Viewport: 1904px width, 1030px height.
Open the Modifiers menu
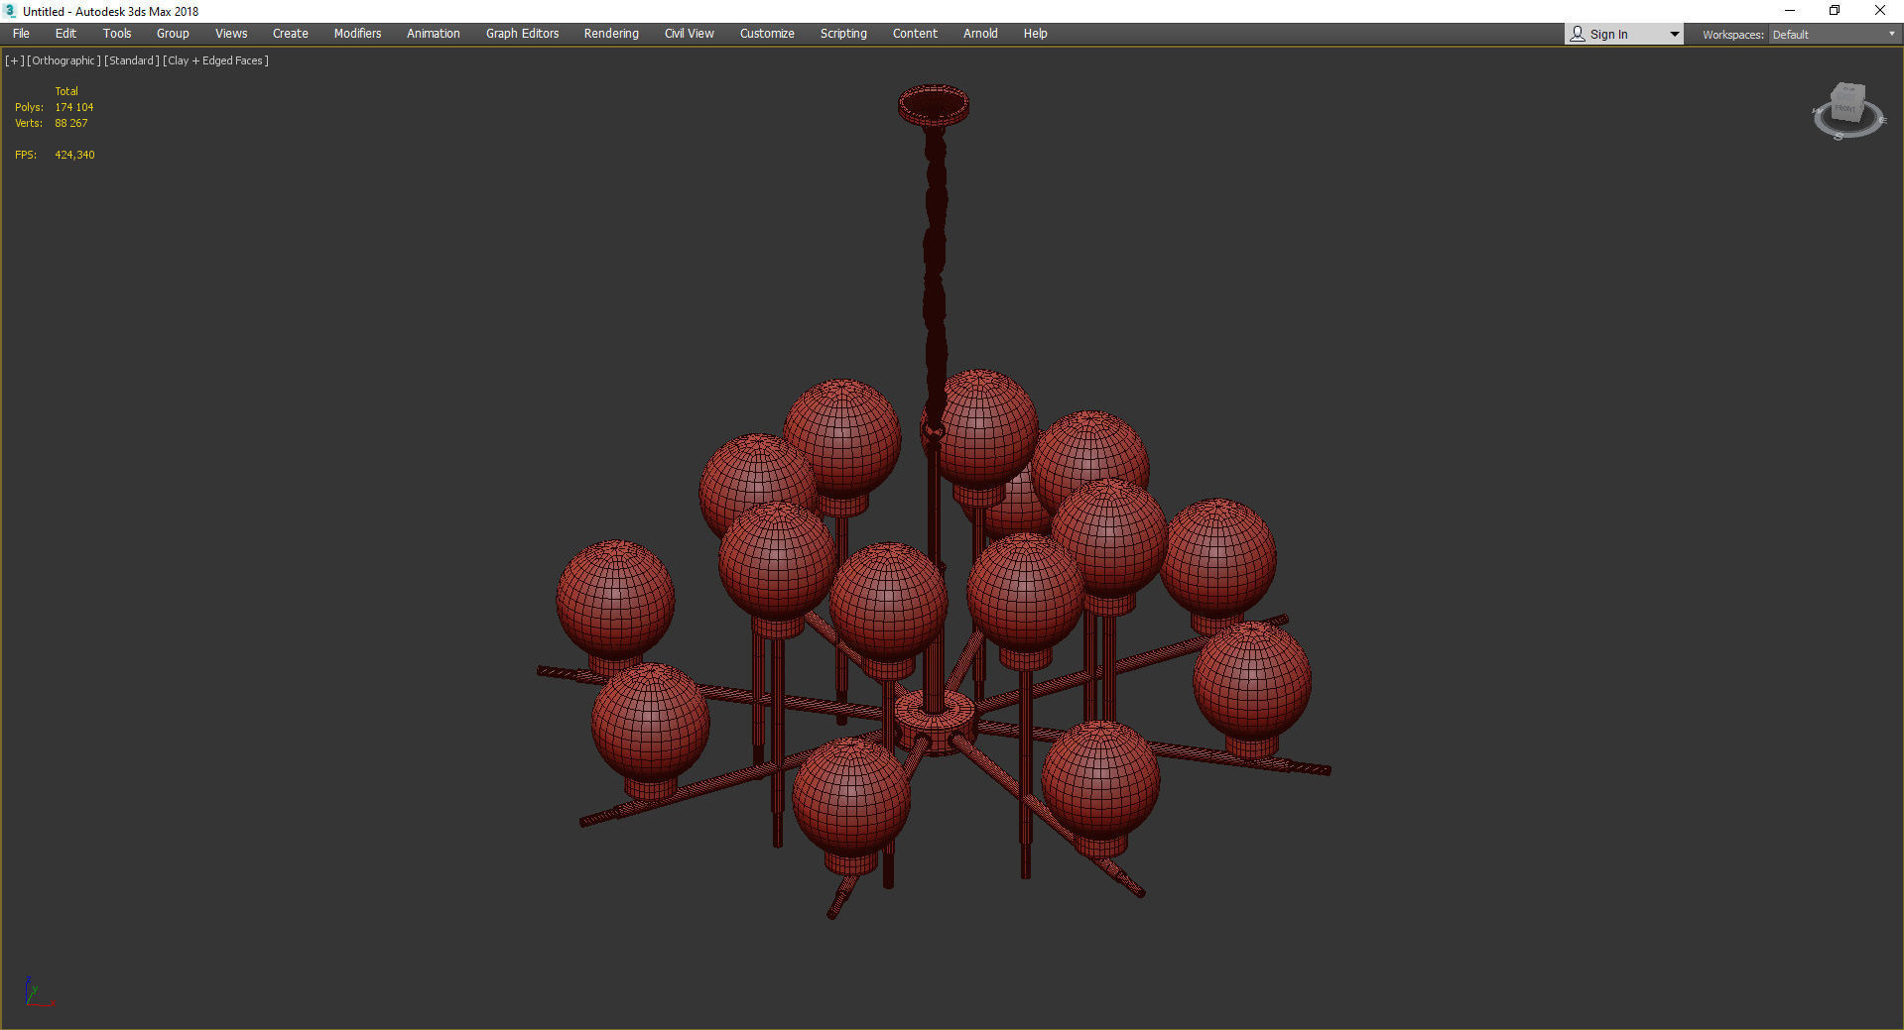[357, 34]
